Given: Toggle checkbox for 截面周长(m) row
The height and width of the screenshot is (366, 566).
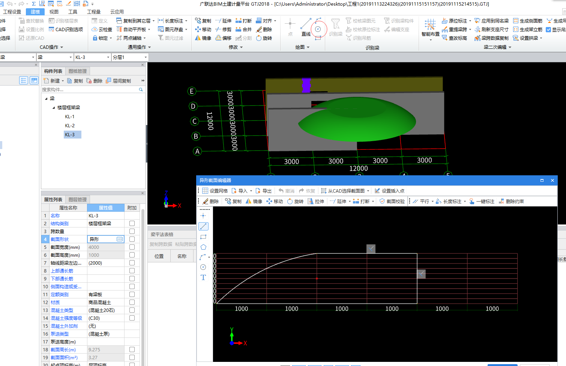Looking at the screenshot, I should pyautogui.click(x=132, y=349).
